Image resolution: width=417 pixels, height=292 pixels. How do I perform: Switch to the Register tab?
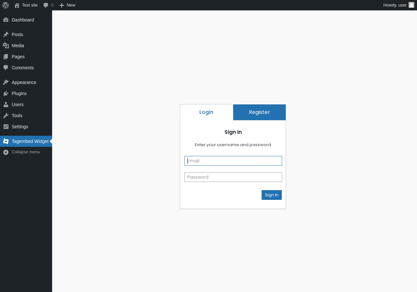pyautogui.click(x=259, y=112)
